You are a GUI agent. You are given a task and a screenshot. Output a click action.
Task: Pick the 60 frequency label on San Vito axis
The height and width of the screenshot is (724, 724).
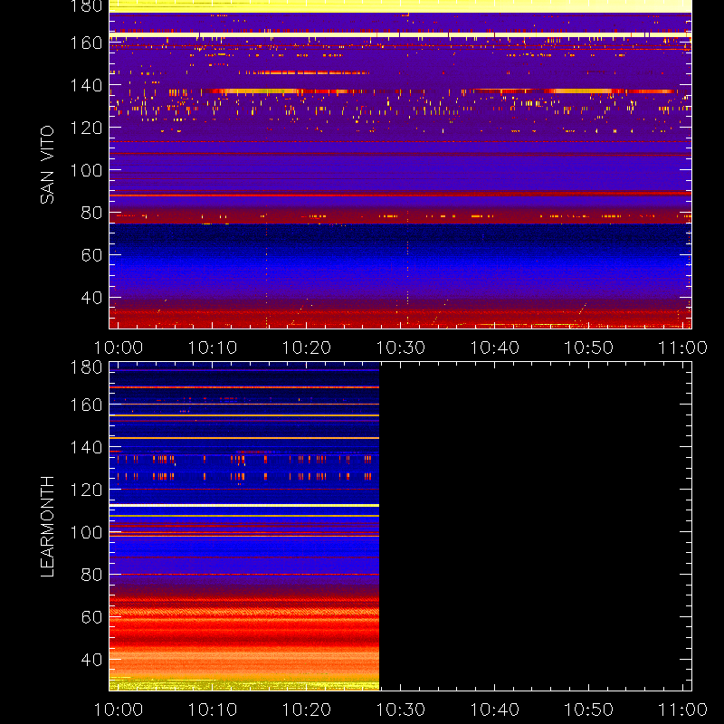(92, 255)
